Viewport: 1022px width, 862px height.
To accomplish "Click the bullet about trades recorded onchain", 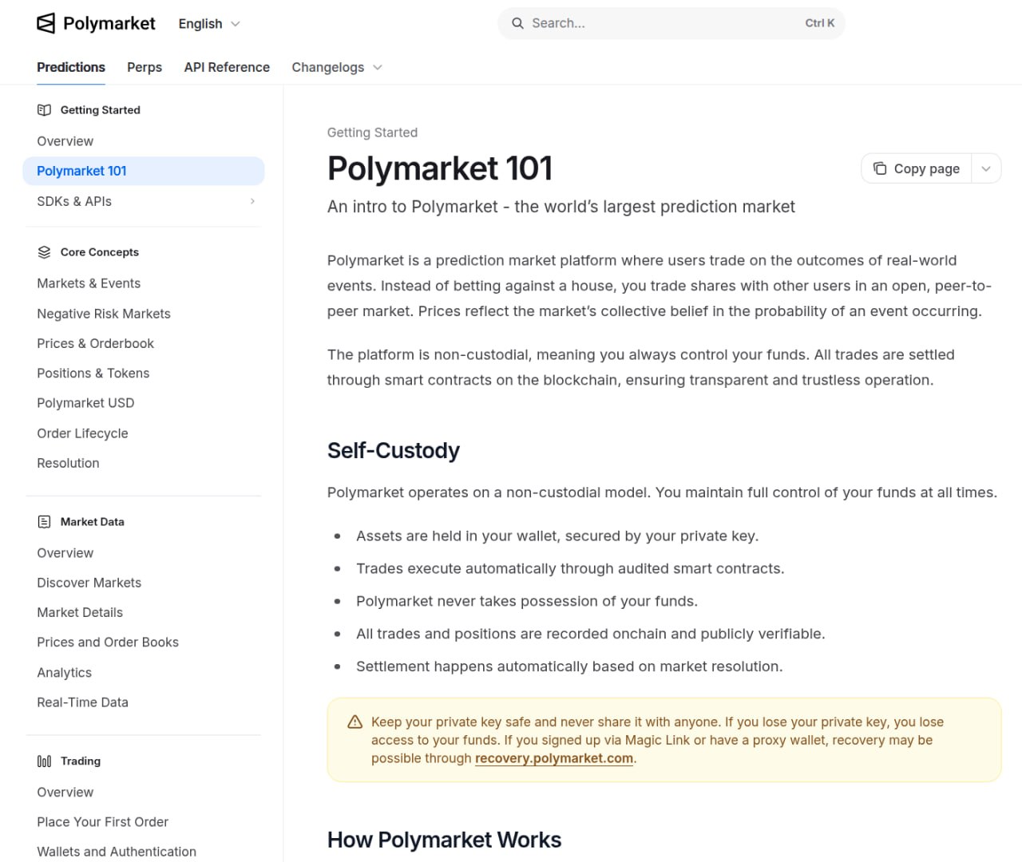I will tap(591, 634).
